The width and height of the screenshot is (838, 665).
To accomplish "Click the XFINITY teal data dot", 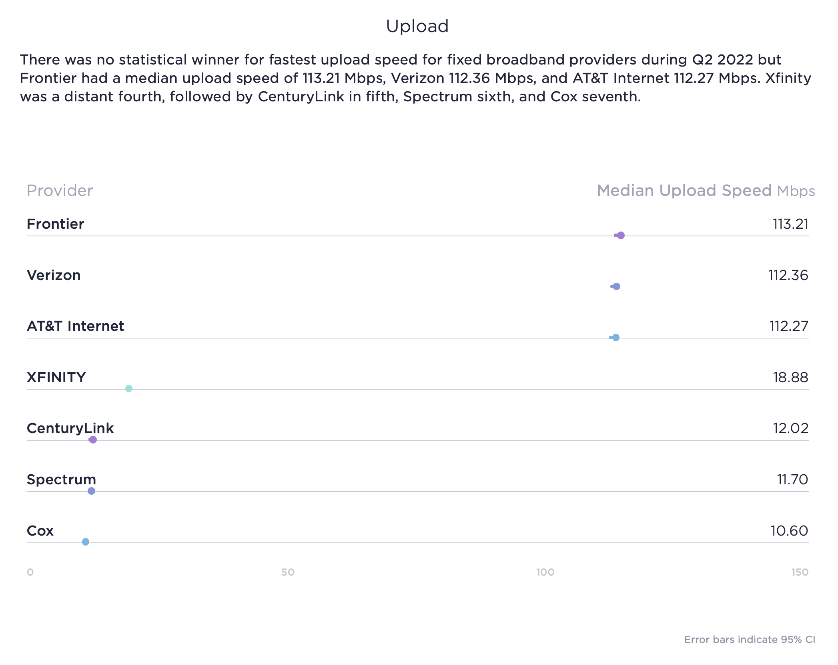I will click(x=129, y=389).
